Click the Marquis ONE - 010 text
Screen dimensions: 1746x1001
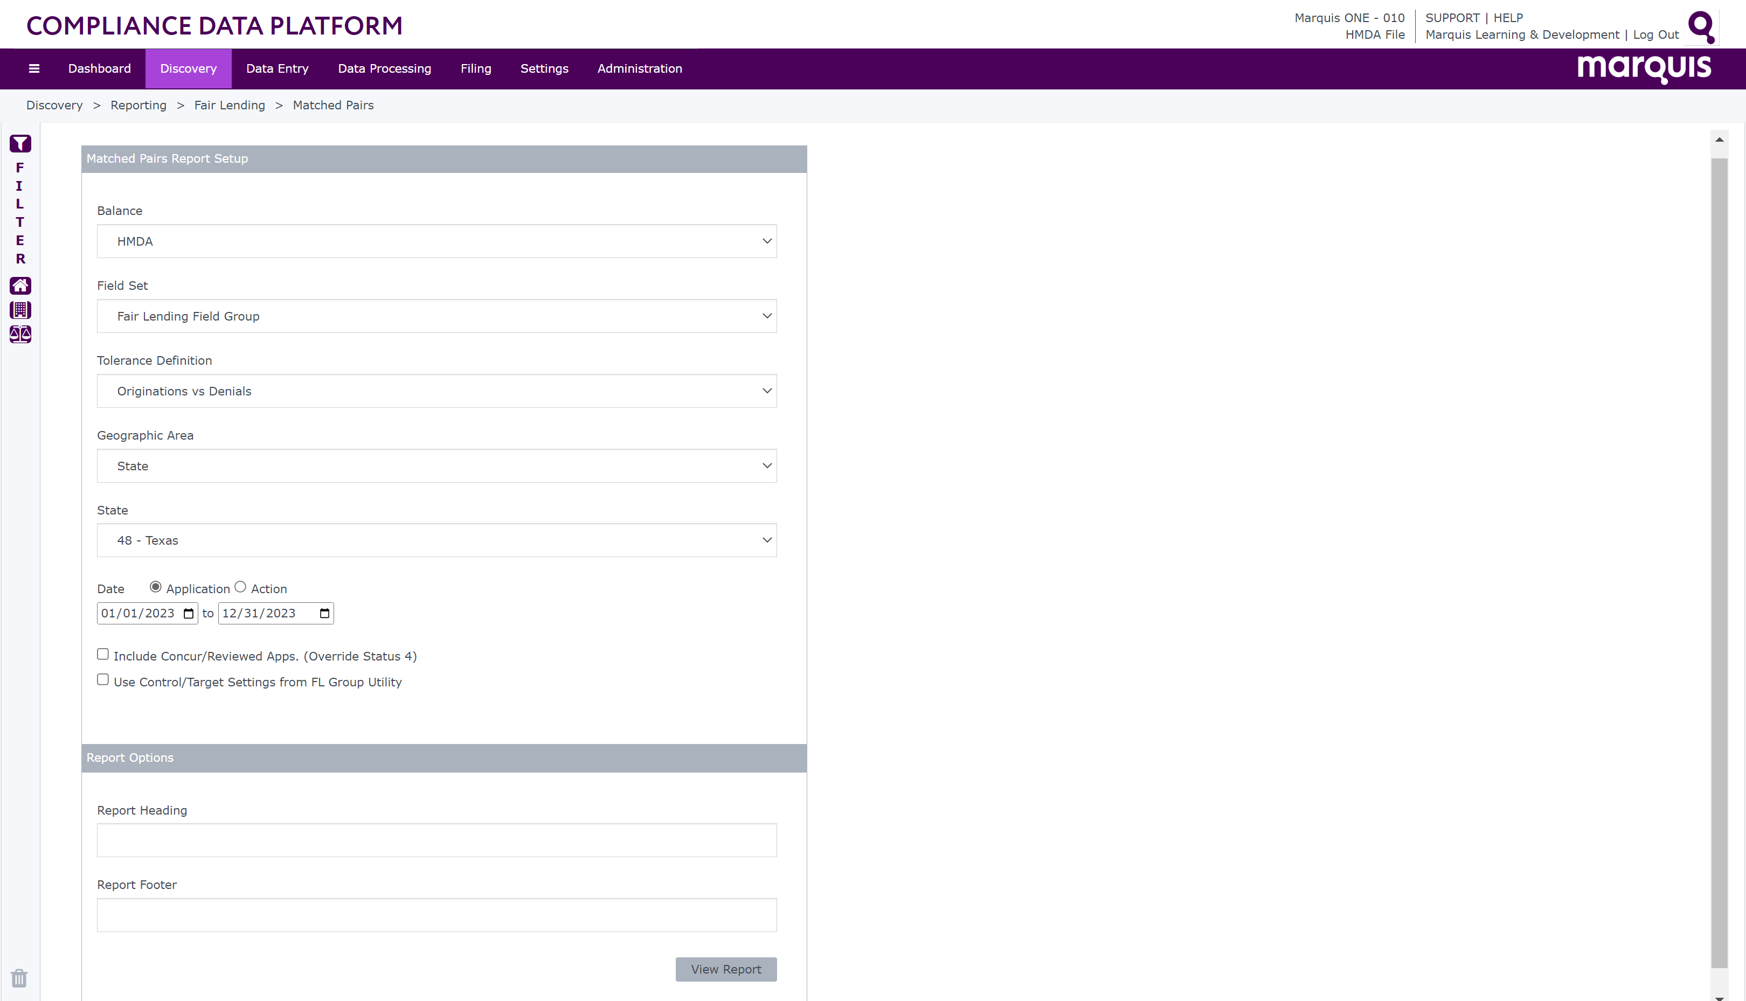coord(1349,18)
